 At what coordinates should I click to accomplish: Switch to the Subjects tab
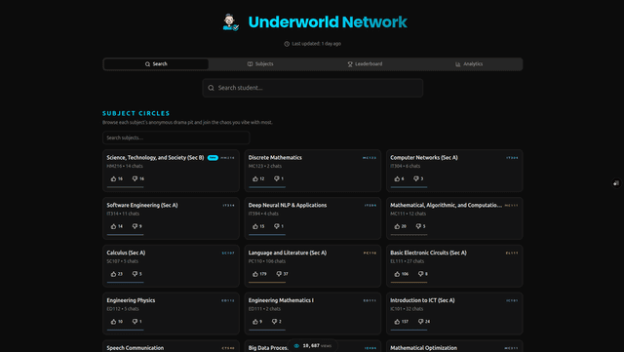pyautogui.click(x=260, y=64)
